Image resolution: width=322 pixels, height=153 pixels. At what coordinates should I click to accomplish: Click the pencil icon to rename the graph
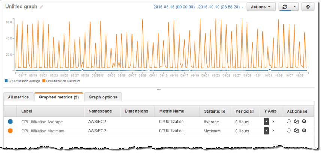tap(42, 7)
